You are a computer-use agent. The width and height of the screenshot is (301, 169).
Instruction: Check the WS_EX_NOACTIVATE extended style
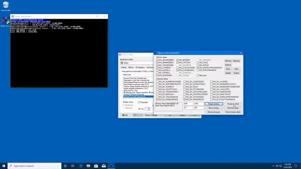(220, 94)
